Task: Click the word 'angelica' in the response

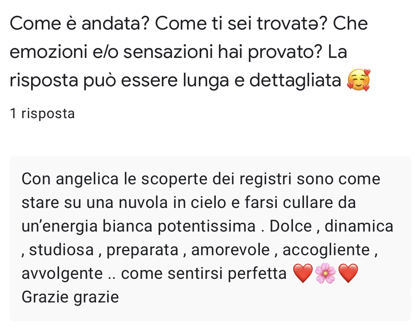Action: 87,179
